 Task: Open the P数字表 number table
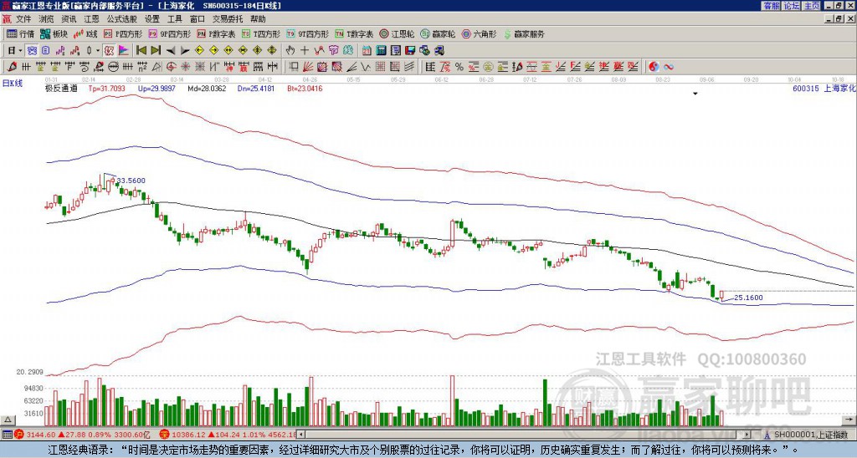[216, 33]
